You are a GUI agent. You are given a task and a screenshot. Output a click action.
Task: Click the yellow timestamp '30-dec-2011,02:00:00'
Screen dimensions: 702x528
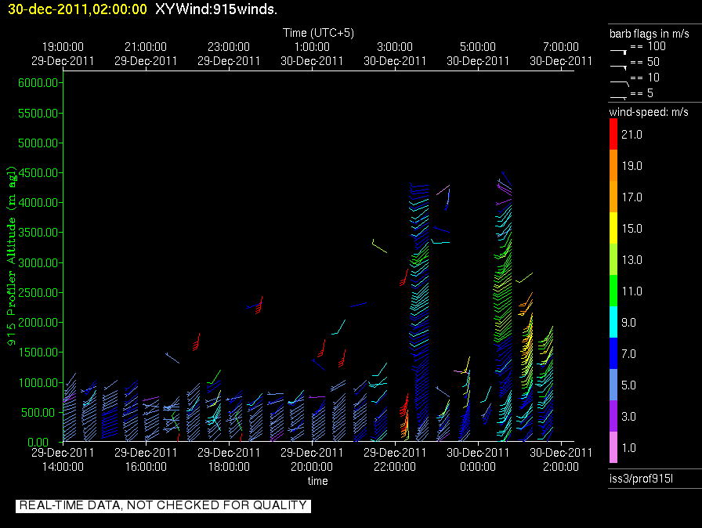coord(78,9)
